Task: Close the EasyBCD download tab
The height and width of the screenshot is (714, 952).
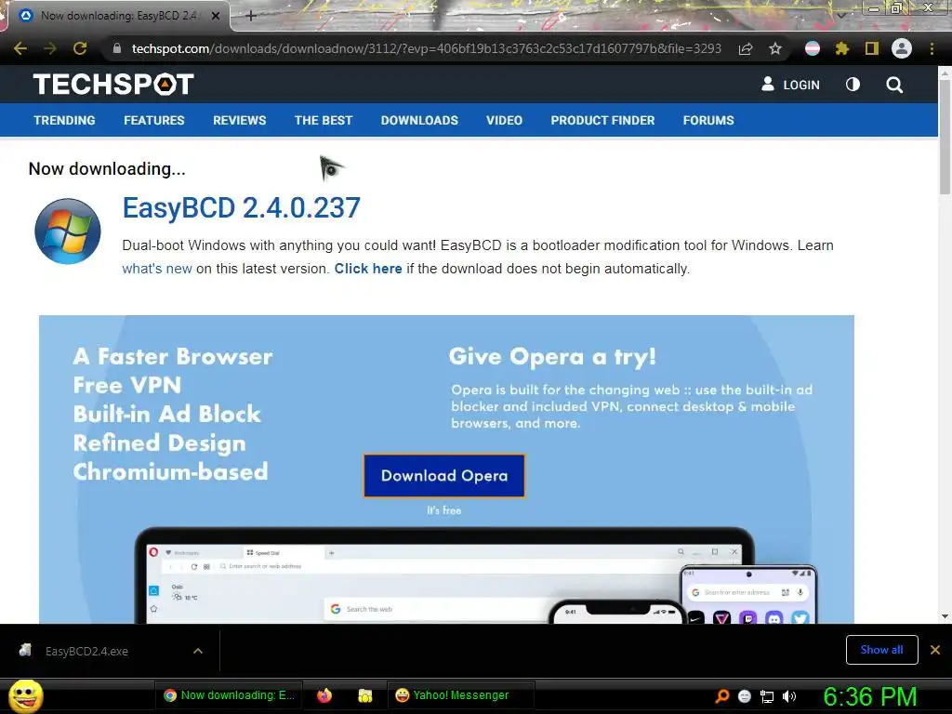Action: click(216, 16)
